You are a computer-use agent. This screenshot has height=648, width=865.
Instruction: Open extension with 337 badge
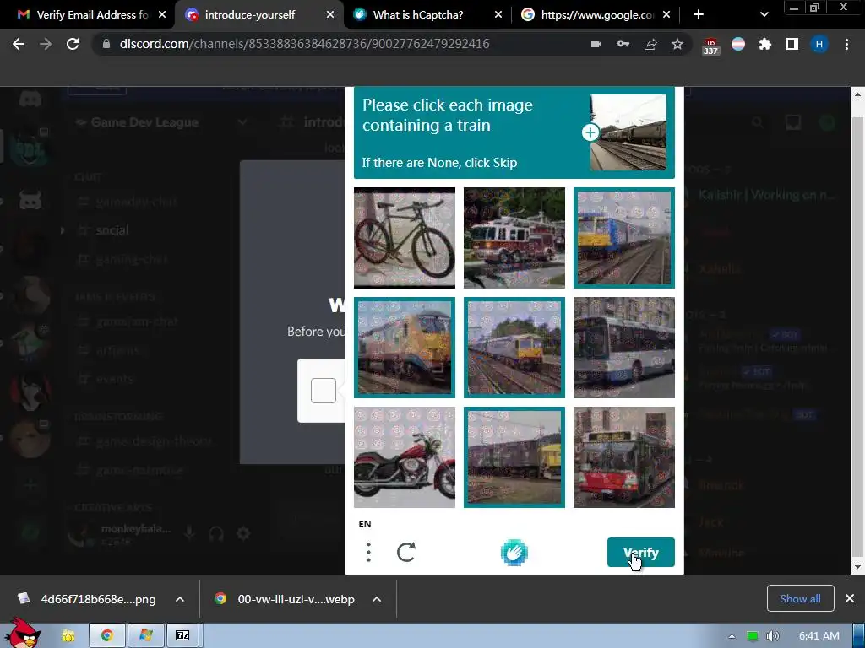point(710,46)
